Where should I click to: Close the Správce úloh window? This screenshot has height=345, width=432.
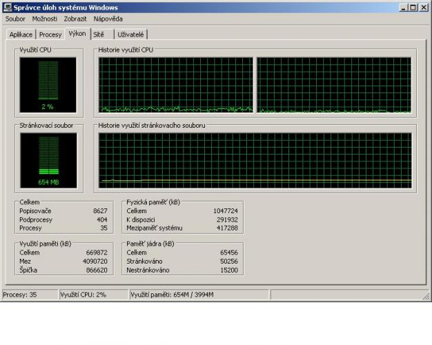424,8
